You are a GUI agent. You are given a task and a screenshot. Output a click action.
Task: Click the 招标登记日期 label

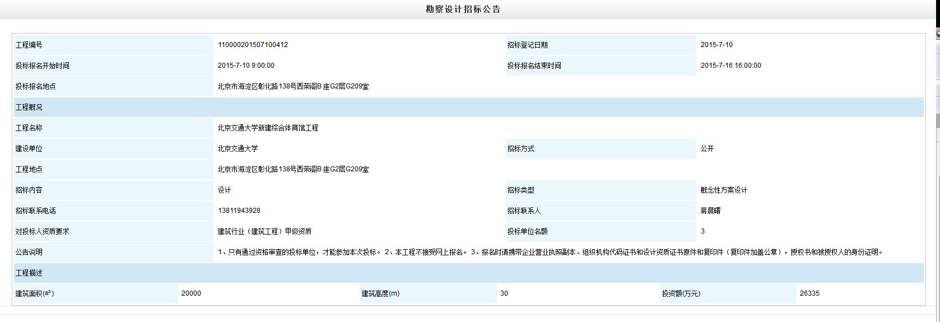click(x=527, y=45)
